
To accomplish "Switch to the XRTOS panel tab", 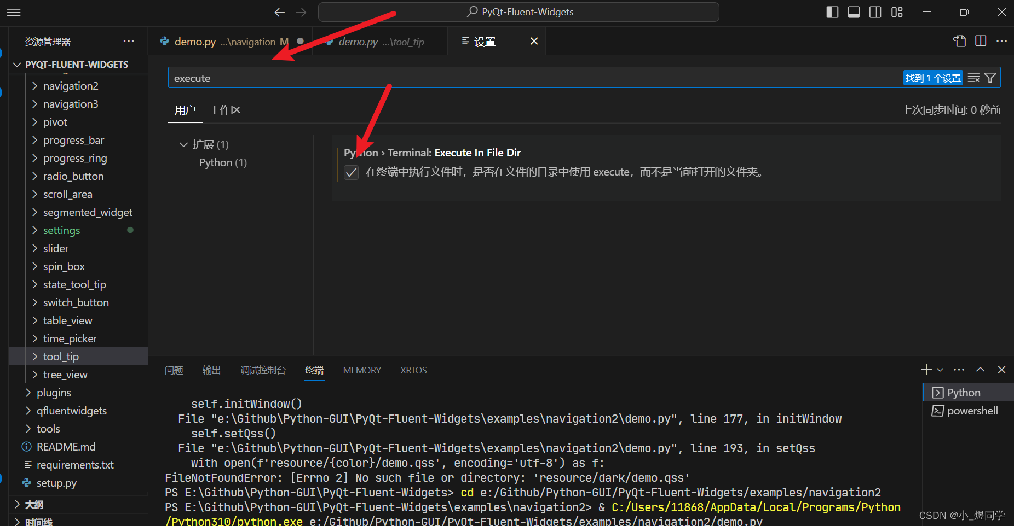I will pyautogui.click(x=413, y=370).
